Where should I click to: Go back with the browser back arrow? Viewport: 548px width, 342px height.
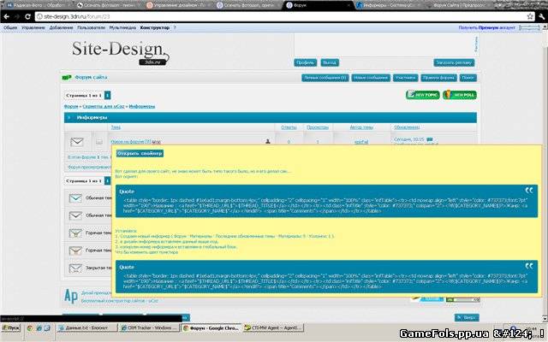coord(7,16)
